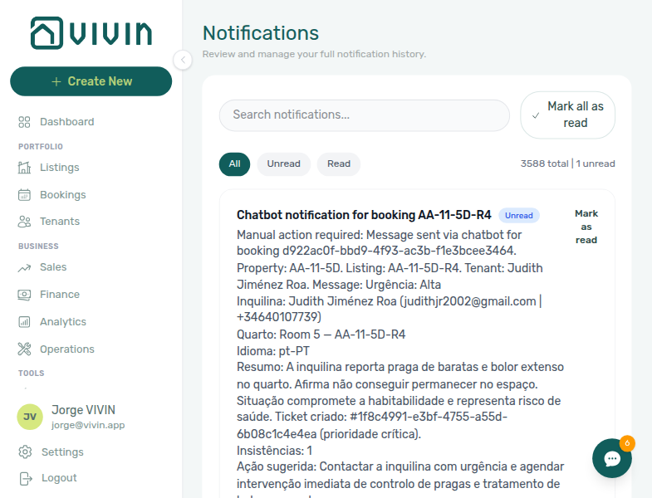Click the judithjr2002@gmail.com email text
Viewport: 652px width, 498px height.
coord(469,301)
